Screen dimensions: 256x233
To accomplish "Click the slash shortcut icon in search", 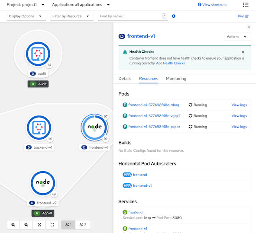I will tap(164, 16).
